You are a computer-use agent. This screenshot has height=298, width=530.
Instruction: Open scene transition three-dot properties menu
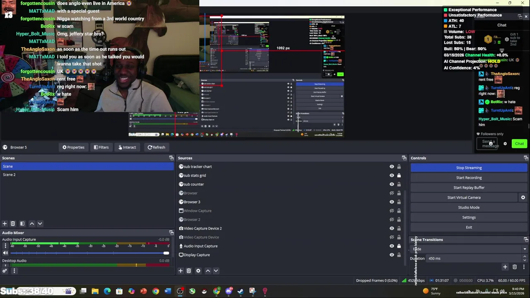524,267
